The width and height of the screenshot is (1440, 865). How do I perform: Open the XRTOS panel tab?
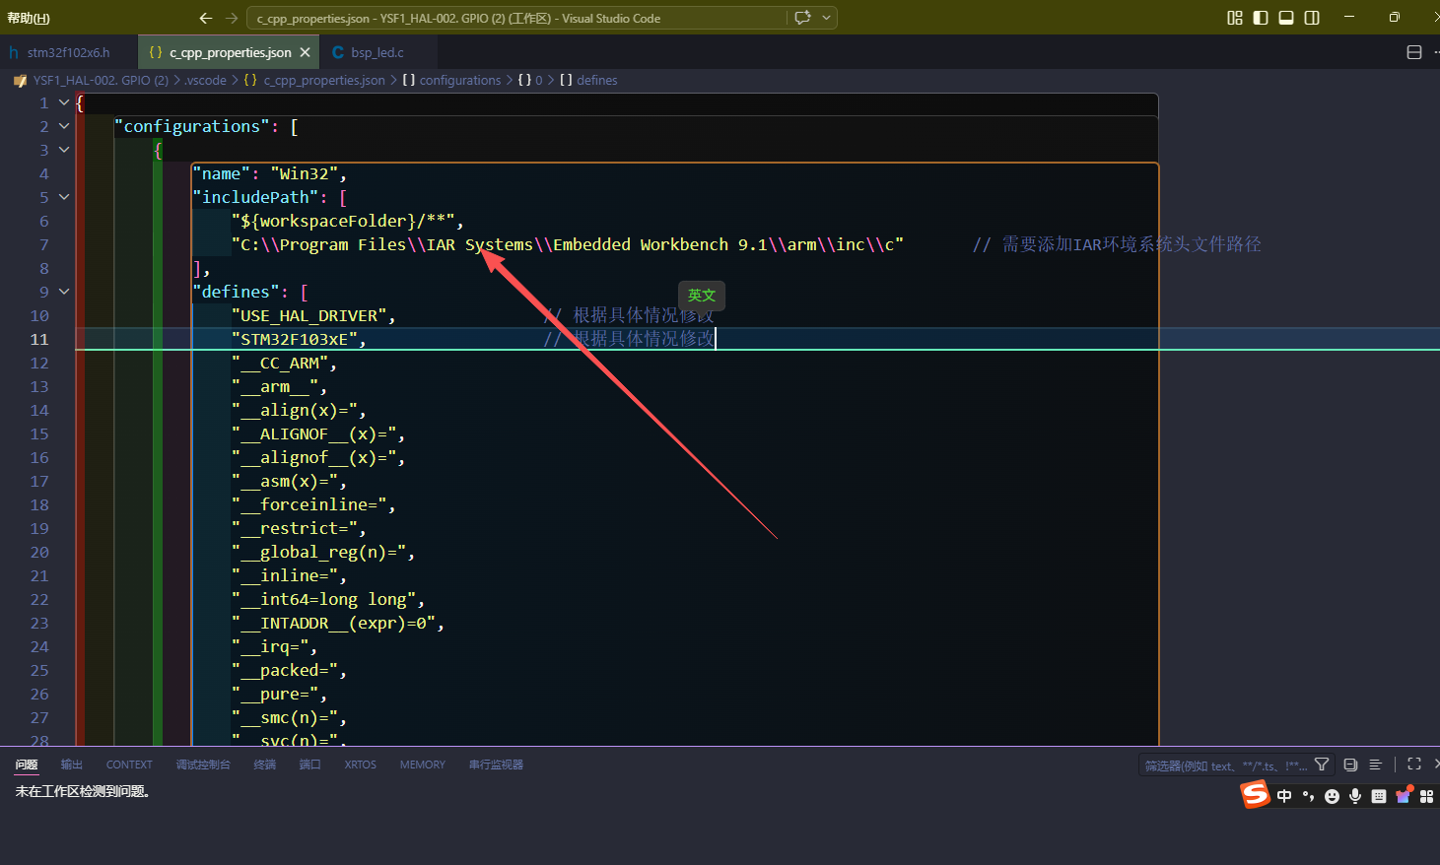(x=361, y=765)
